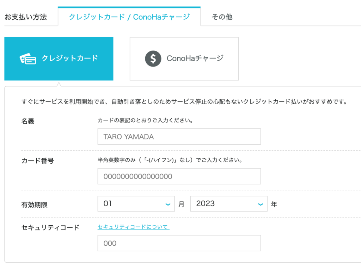Click the credit card icon
The image size is (361, 276).
(28, 59)
